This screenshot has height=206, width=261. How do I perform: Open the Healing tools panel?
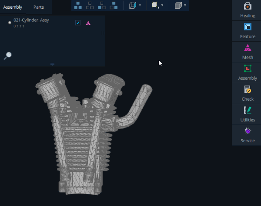(x=248, y=10)
